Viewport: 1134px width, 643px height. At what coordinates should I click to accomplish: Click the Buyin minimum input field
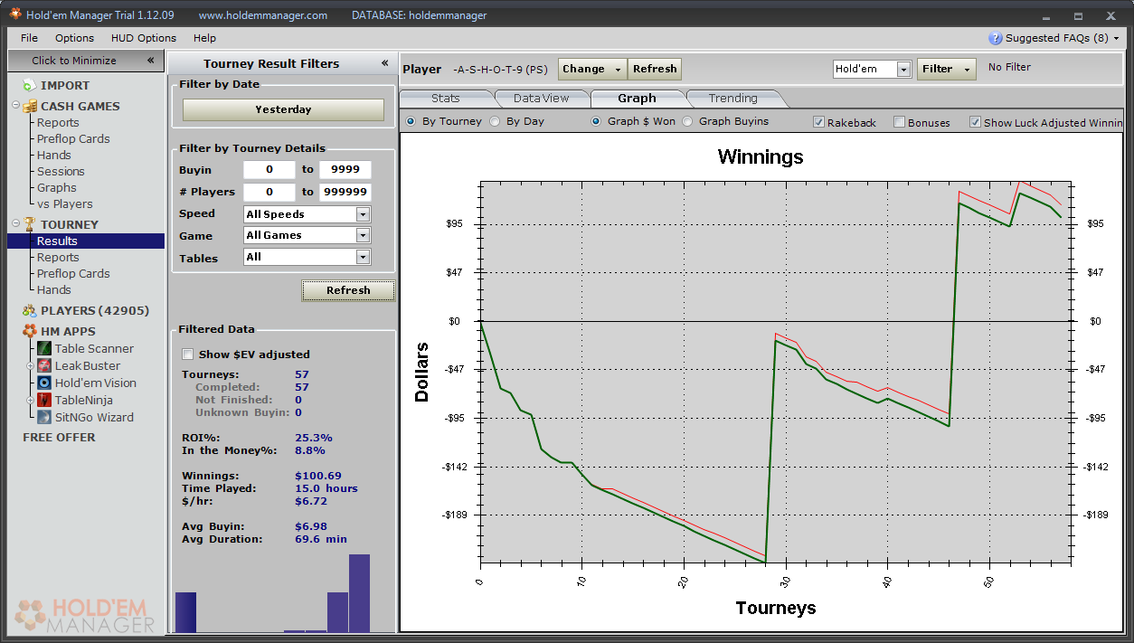click(x=269, y=170)
